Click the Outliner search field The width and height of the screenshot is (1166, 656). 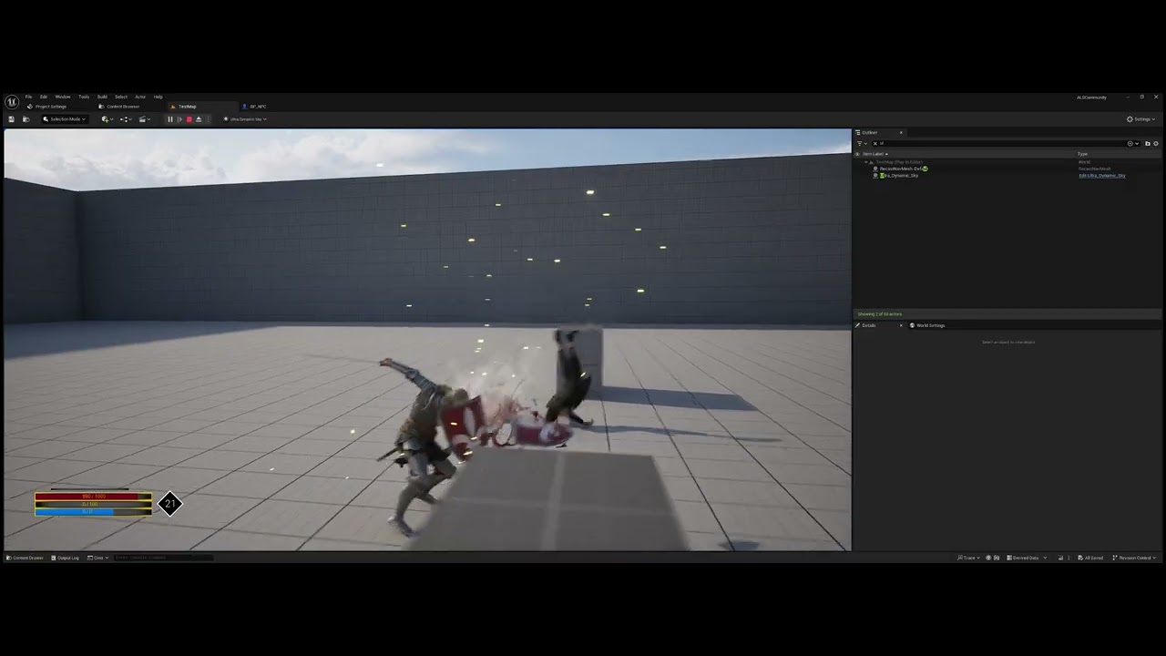pyautogui.click(x=997, y=143)
